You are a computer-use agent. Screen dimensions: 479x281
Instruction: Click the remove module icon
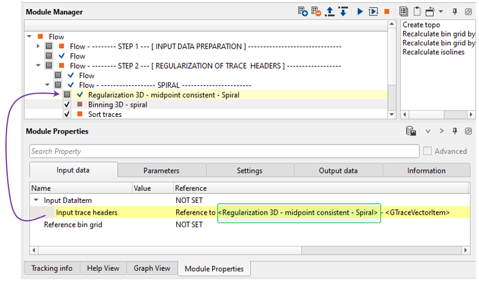click(x=317, y=11)
